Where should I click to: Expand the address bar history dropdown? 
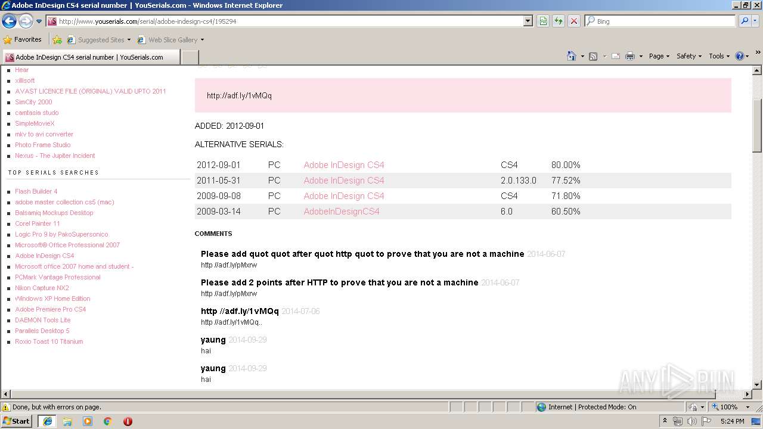pyautogui.click(x=528, y=21)
